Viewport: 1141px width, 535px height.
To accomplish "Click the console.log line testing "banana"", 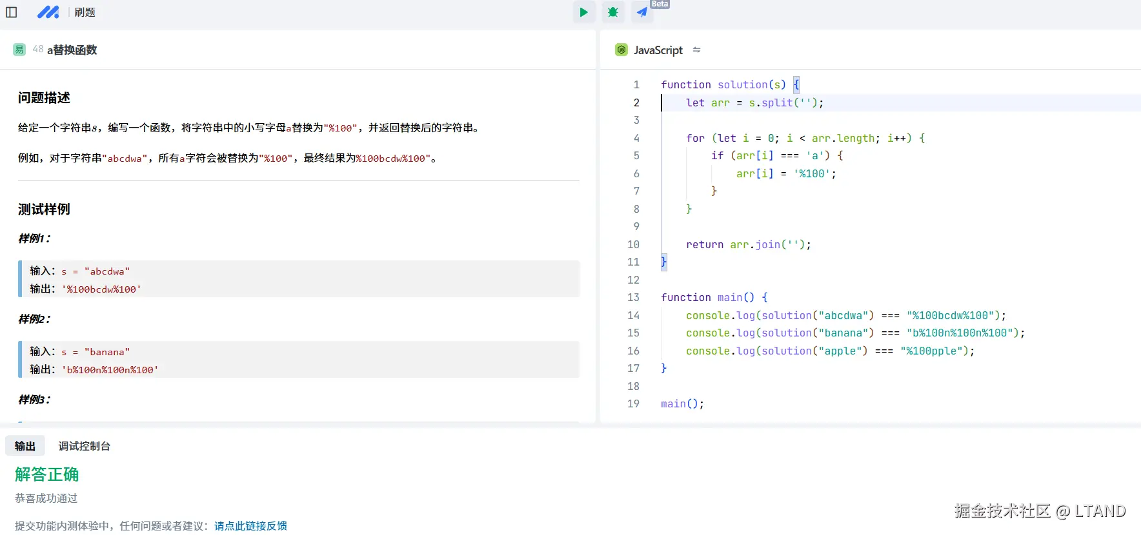I will [x=855, y=333].
